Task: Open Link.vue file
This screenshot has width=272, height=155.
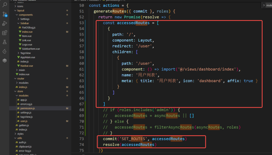Action: click(x=26, y=40)
